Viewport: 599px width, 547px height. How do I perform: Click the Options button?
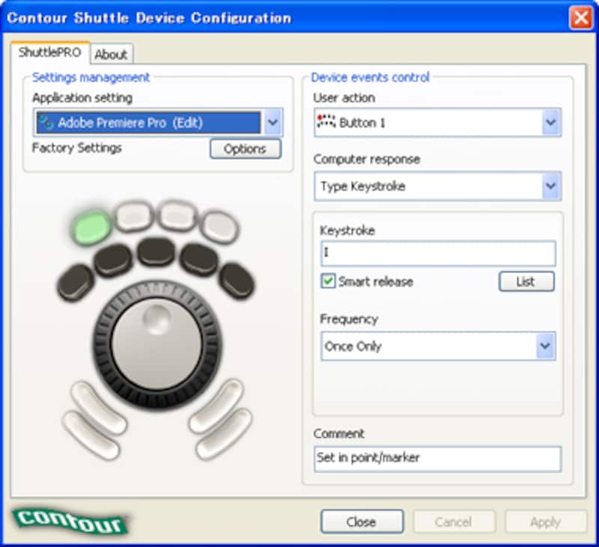click(x=245, y=149)
